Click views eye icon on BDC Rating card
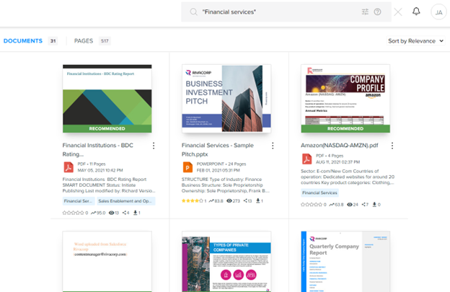The height and width of the screenshot is (292, 450). pos(111,213)
